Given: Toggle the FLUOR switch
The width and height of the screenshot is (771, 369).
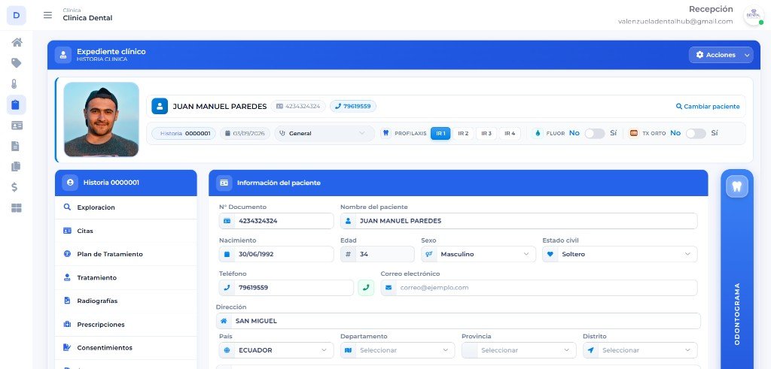Looking at the screenshot, I should pos(595,134).
